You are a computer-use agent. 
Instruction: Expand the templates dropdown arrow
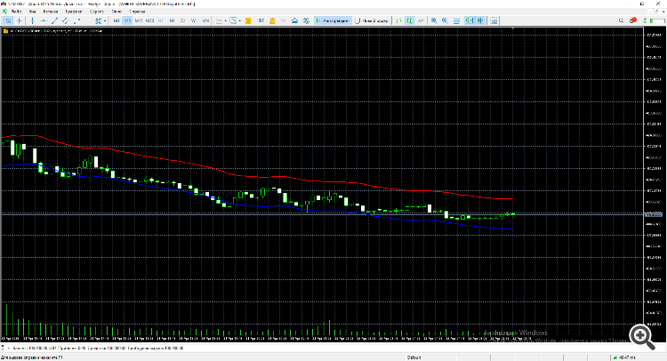[240, 20]
